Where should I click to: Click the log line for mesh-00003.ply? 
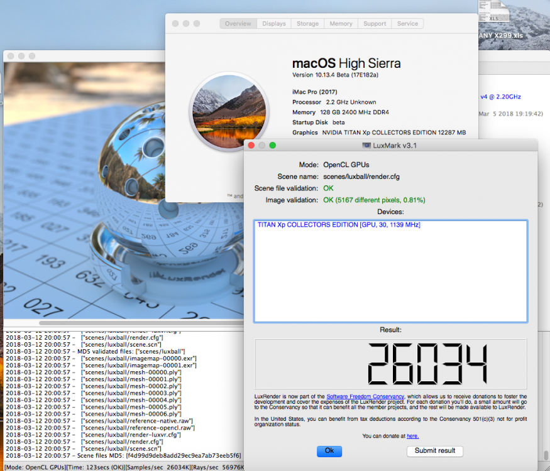(93, 393)
